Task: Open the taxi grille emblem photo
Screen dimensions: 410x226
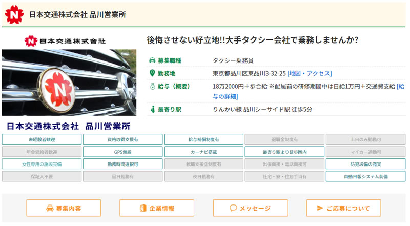Action: point(69,83)
